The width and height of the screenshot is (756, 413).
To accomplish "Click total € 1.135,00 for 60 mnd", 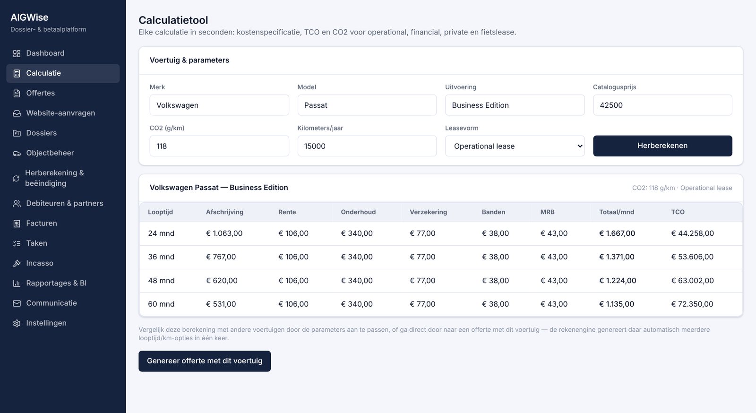I will [x=617, y=304].
